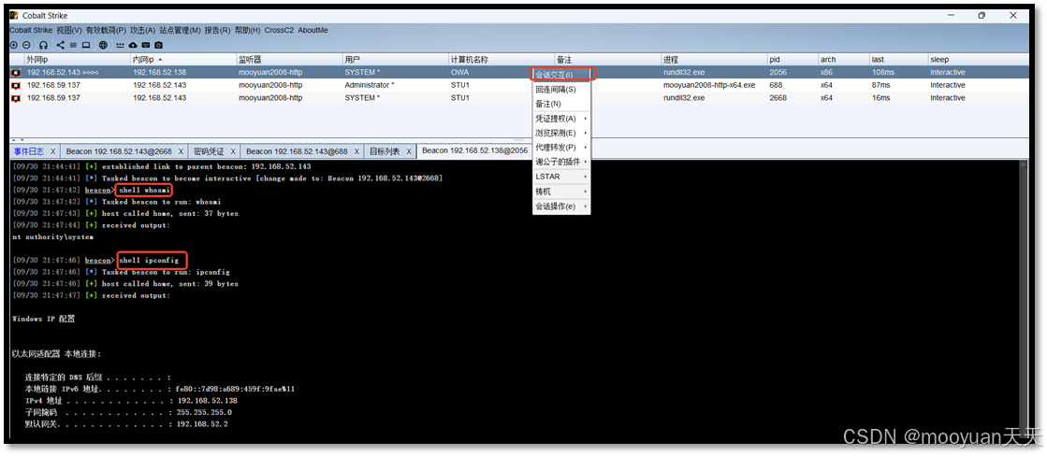The height and width of the screenshot is (456, 1047).
Task: Choose 备注(N) in the context menu
Action: coord(560,104)
